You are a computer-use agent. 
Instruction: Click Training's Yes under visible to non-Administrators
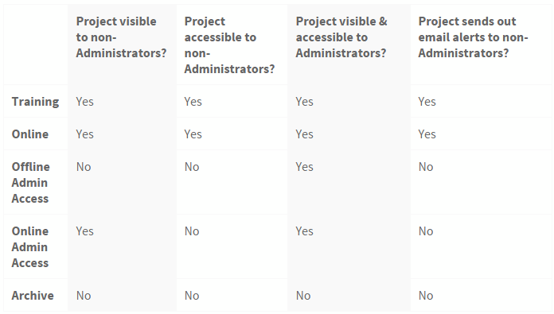[x=85, y=102]
